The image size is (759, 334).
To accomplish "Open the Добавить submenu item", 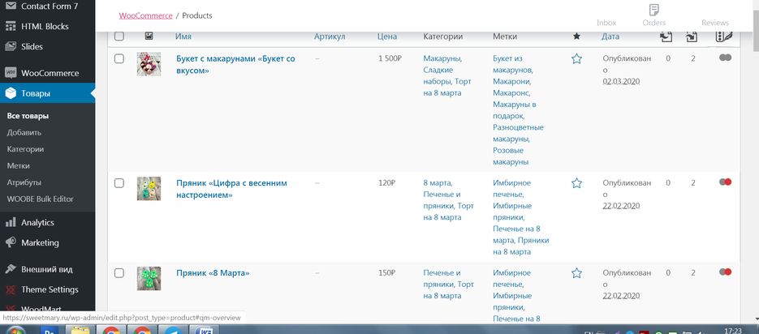I will point(24,132).
